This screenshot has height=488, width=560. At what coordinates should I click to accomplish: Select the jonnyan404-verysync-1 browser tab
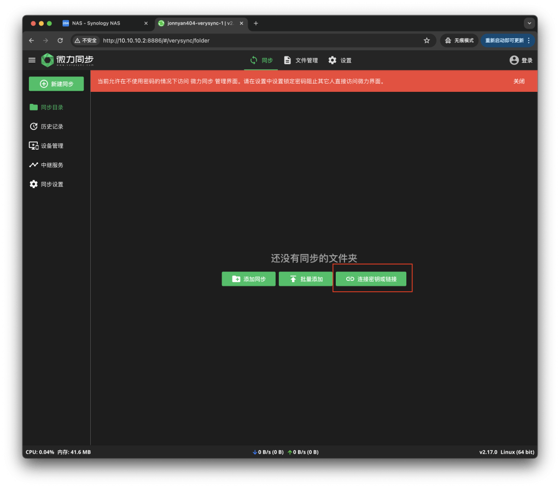coord(200,23)
